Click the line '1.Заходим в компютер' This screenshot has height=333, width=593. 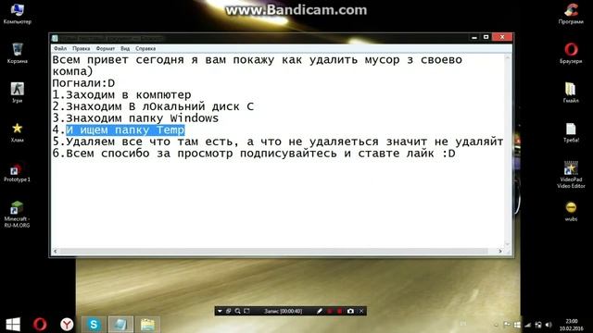(121, 94)
